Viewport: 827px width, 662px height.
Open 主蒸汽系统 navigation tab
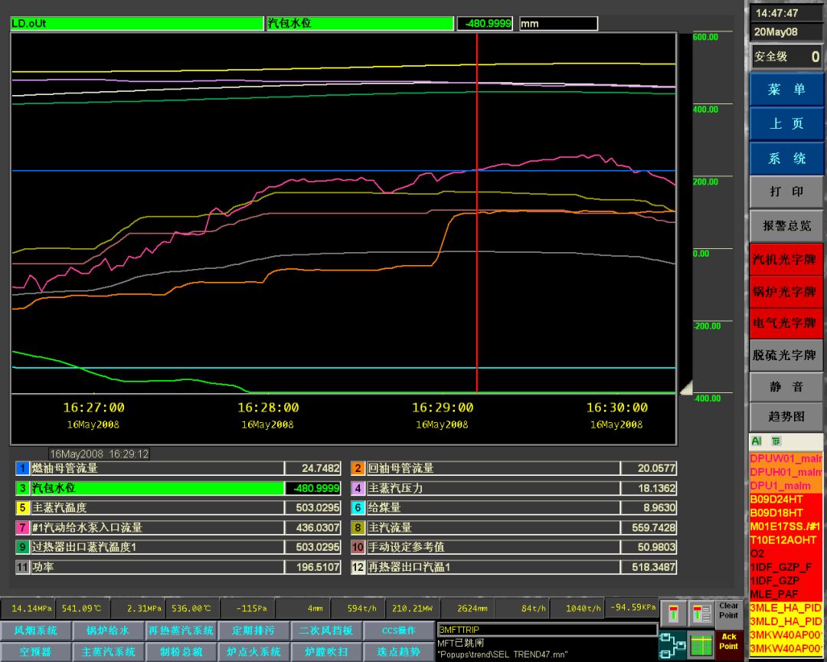108,652
